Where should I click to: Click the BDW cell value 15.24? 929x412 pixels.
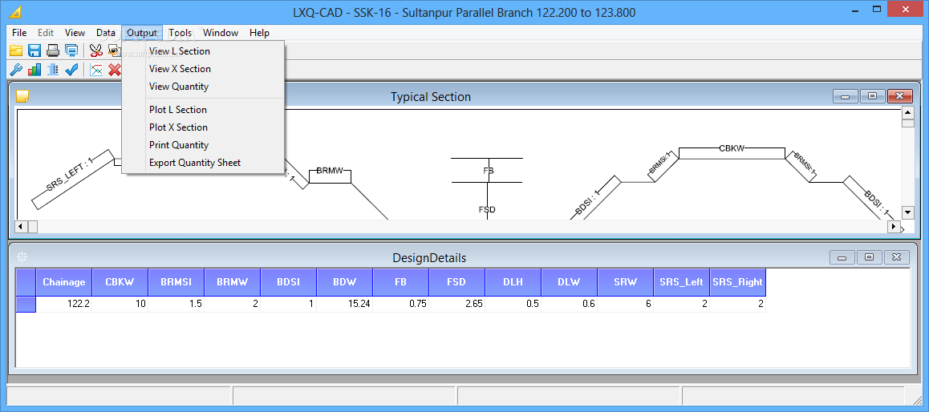(x=345, y=305)
